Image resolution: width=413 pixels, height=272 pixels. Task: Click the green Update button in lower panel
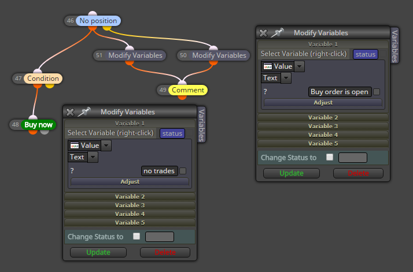98,252
